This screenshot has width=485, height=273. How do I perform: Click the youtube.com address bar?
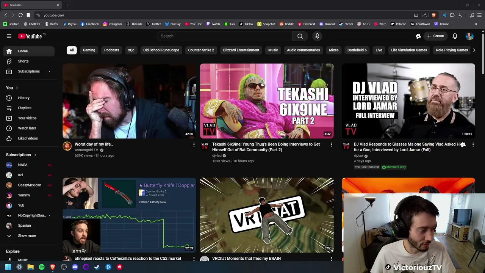224,15
